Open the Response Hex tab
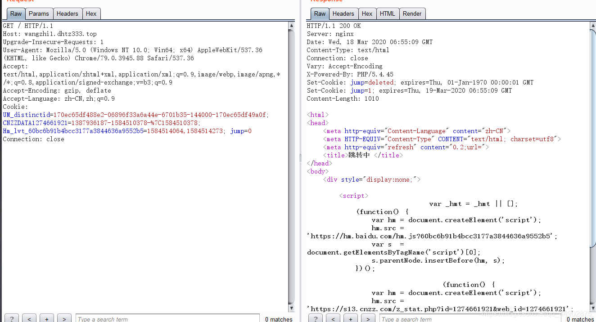This screenshot has width=596, height=322. pos(367,14)
